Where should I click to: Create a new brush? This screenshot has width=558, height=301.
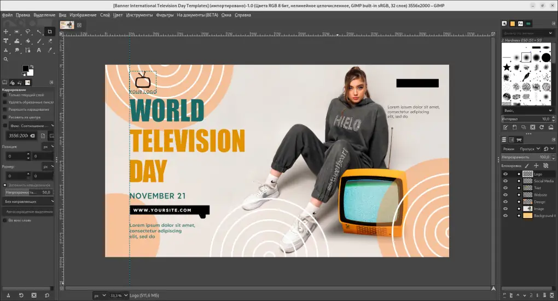(x=515, y=127)
